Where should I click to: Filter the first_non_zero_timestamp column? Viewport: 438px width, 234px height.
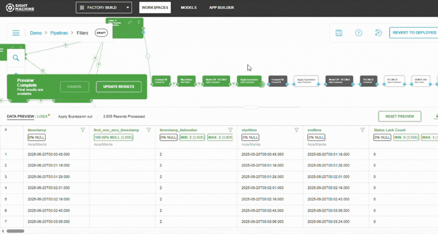149,130
